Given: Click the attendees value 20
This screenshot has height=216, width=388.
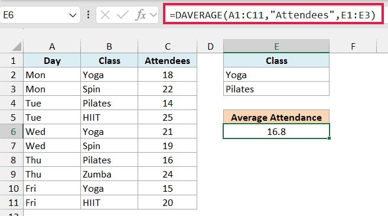Looking at the screenshot, I should pyautogui.click(x=168, y=202).
